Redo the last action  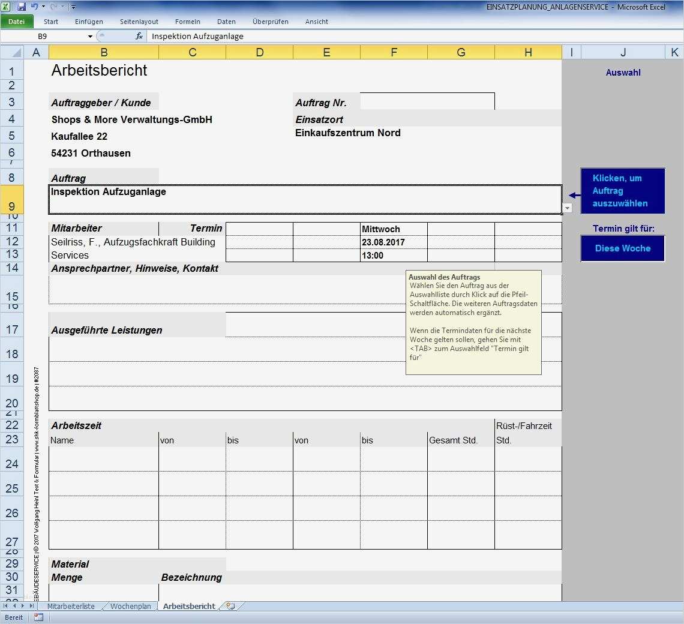click(53, 5)
